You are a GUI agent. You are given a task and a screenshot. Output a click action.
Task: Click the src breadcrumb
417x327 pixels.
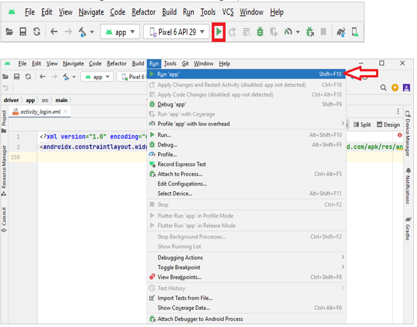pos(45,100)
